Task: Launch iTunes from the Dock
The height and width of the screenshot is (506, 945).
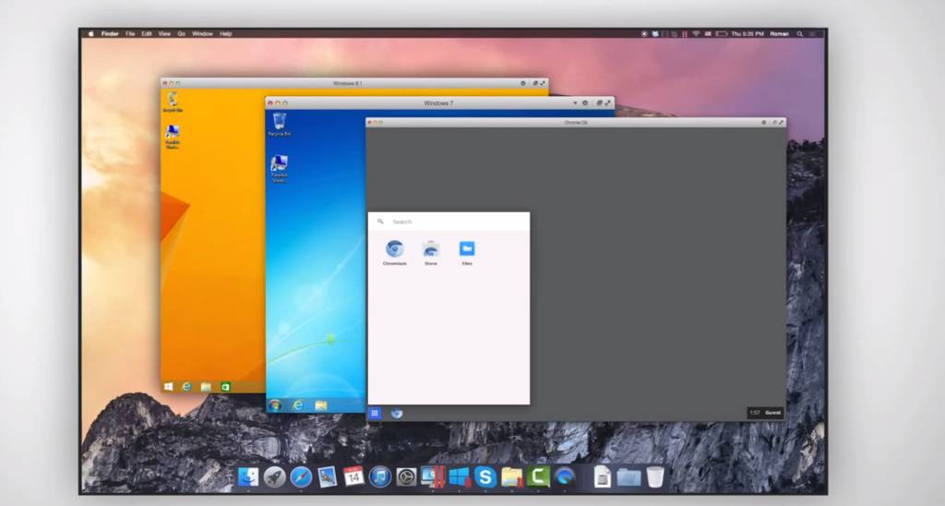Action: tap(379, 477)
